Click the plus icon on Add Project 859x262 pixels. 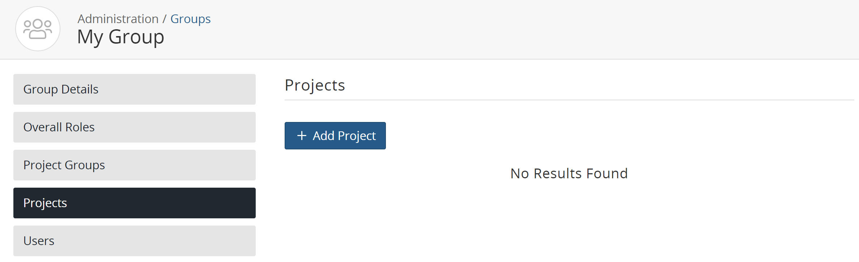pos(302,136)
